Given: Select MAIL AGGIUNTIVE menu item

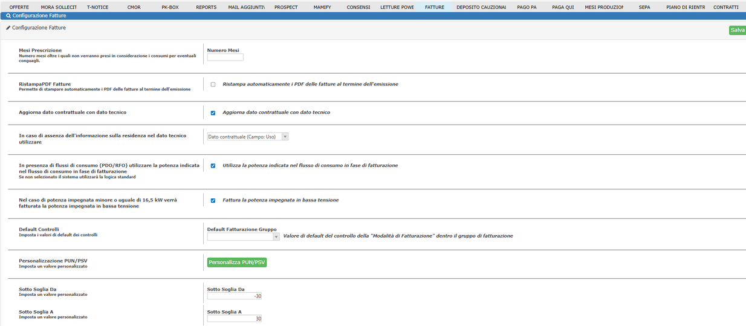Looking at the screenshot, I should pyautogui.click(x=247, y=7).
